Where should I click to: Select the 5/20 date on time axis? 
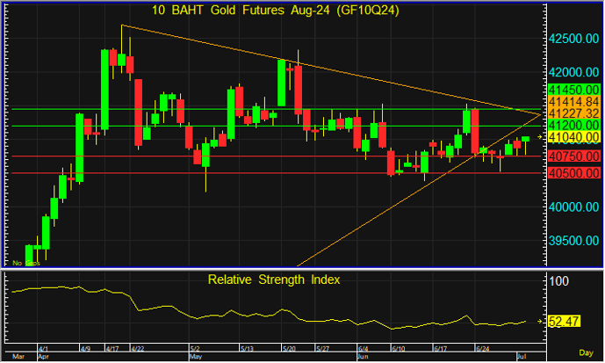pyautogui.click(x=287, y=349)
